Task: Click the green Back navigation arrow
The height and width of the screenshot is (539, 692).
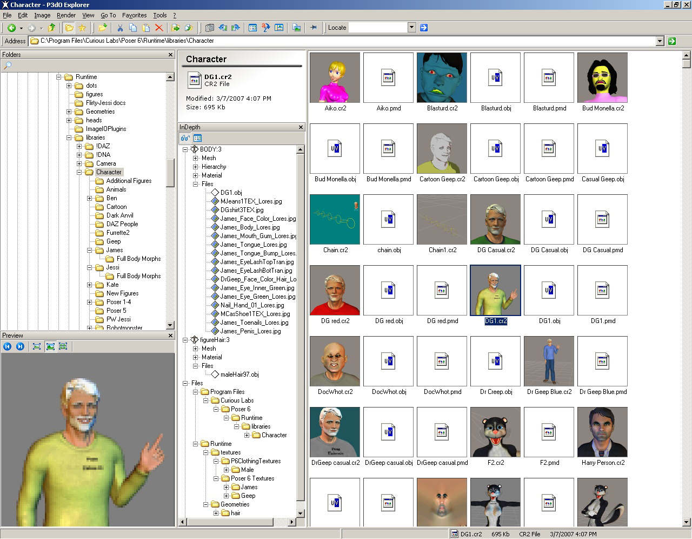Action: pyautogui.click(x=11, y=28)
